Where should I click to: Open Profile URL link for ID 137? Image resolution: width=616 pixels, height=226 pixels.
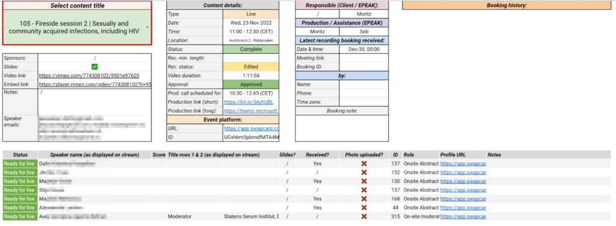coord(463,164)
